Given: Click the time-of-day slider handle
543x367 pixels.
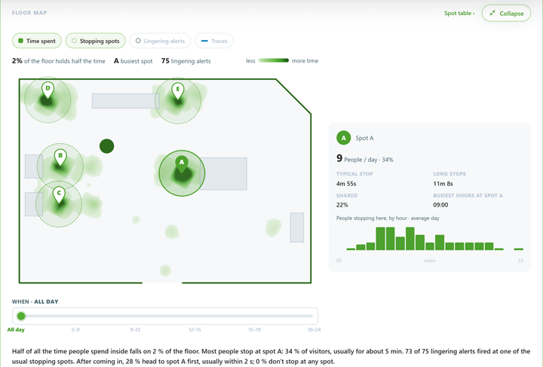Looking at the screenshot, I should coord(21,316).
